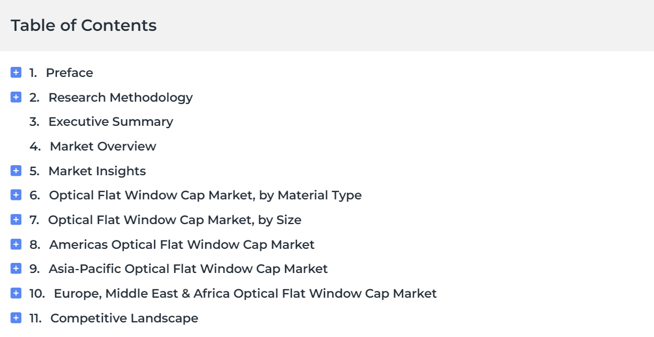
Task: Open the Preface entry text
Action: coord(69,73)
